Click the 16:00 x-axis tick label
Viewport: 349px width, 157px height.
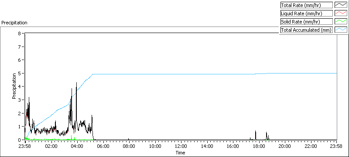(233, 147)
